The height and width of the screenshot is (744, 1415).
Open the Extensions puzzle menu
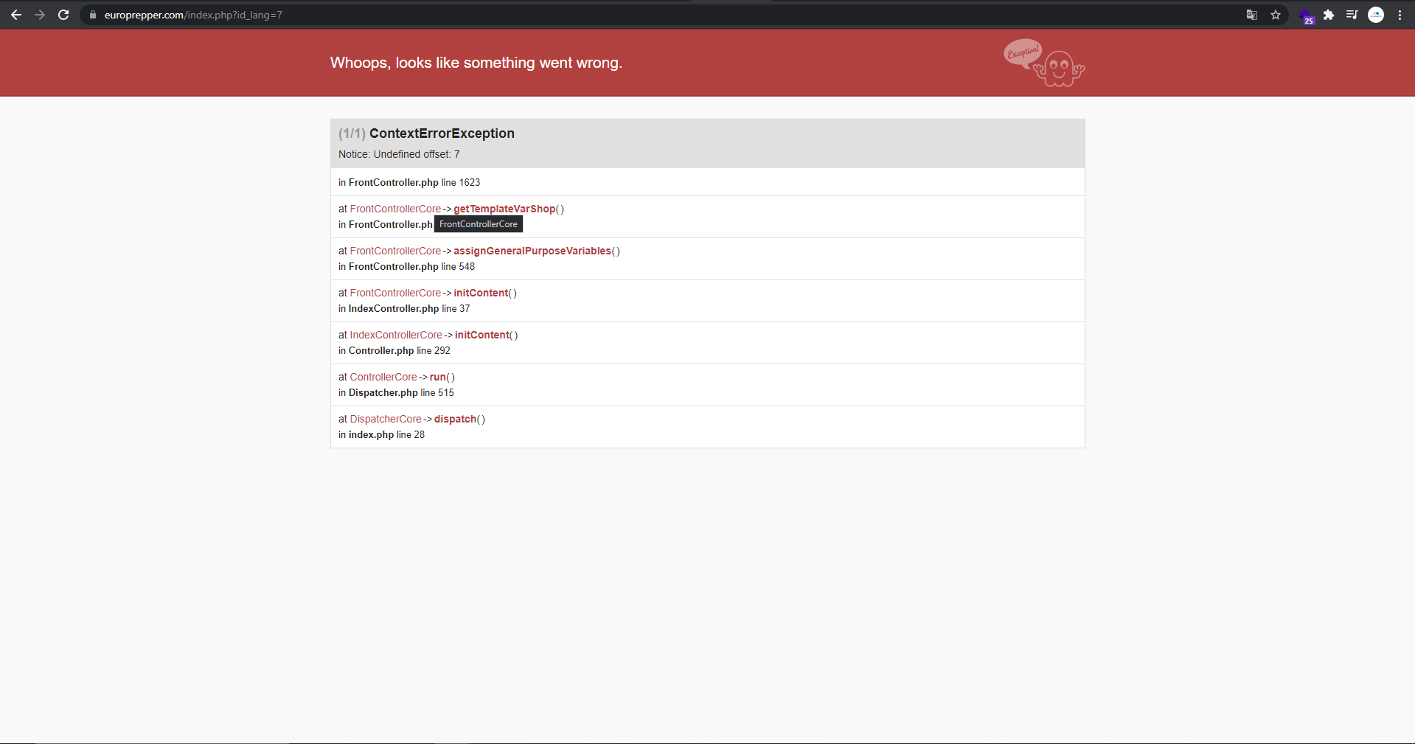coord(1329,15)
